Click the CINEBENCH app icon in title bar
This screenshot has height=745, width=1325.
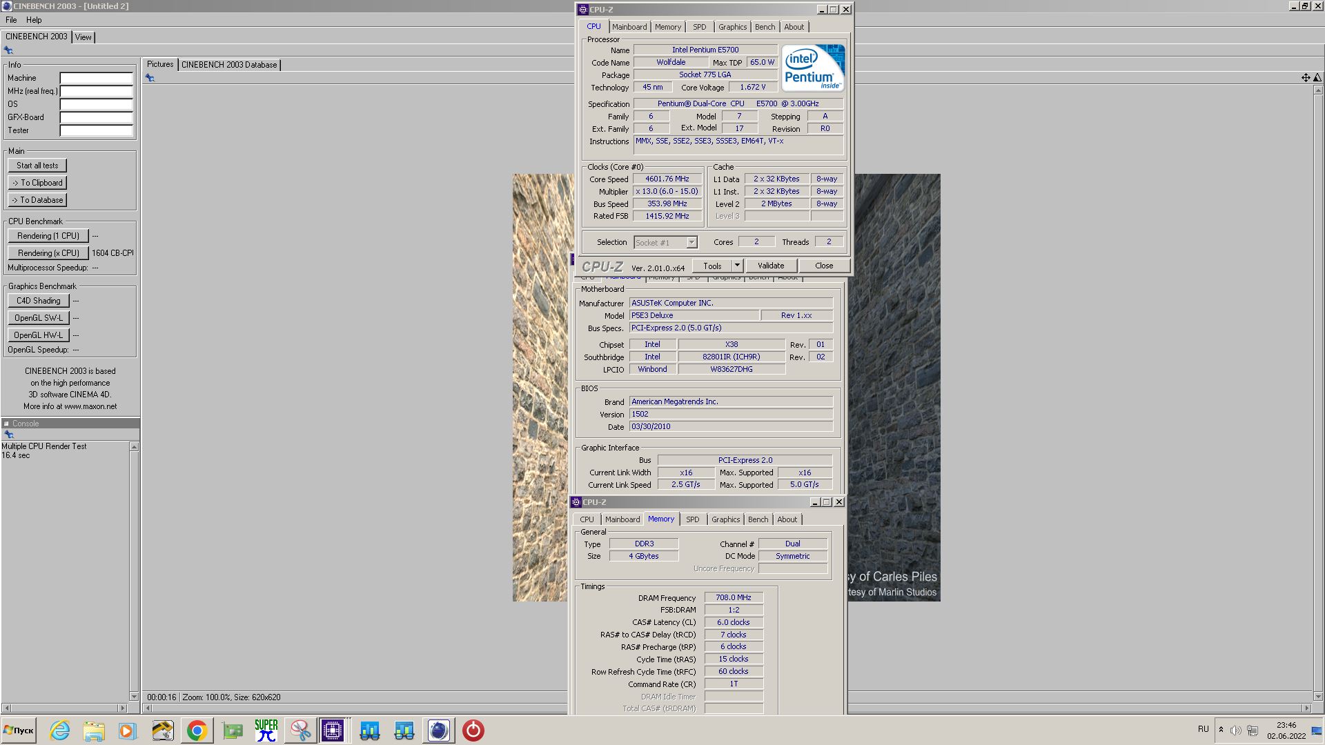point(6,6)
